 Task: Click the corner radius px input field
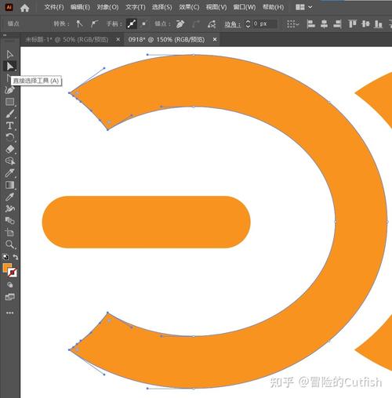point(264,24)
